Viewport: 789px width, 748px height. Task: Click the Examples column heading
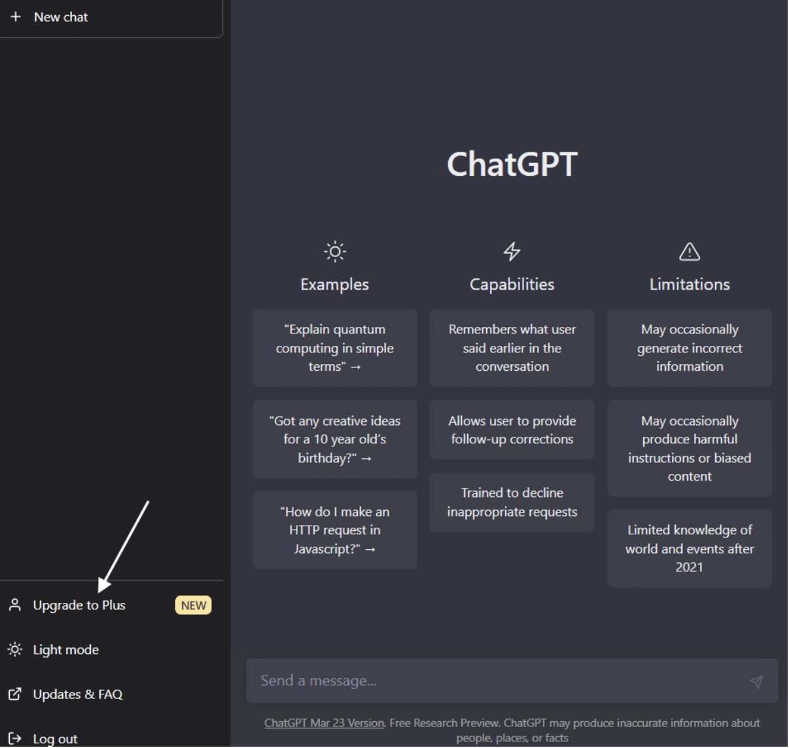(335, 284)
